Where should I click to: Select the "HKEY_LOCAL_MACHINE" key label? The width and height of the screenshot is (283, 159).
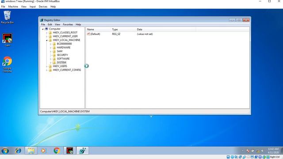[66, 40]
